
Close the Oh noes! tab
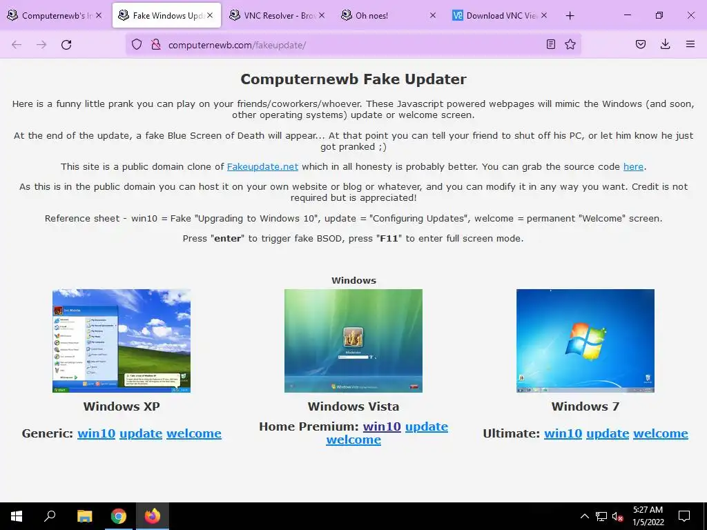tap(433, 15)
